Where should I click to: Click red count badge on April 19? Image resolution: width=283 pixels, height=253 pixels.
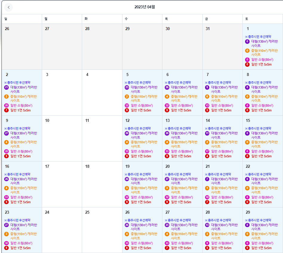(x=127, y=202)
